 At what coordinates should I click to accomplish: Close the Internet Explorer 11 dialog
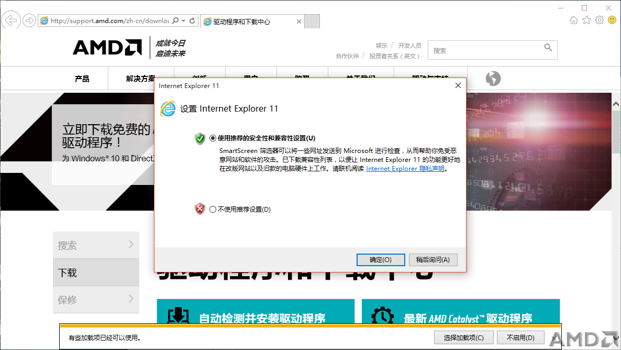point(458,85)
